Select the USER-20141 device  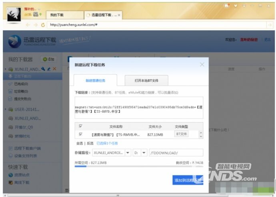[x=27, y=109]
